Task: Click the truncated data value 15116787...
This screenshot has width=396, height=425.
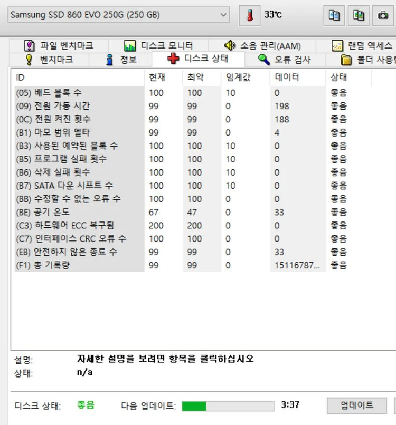Action: pos(297,265)
